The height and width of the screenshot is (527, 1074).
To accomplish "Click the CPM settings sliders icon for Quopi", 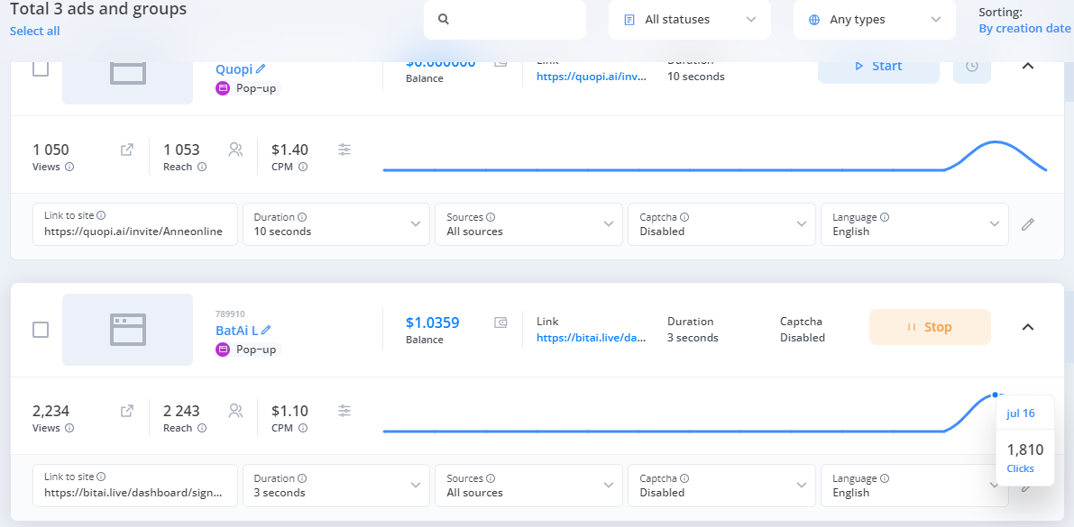I will [344, 150].
